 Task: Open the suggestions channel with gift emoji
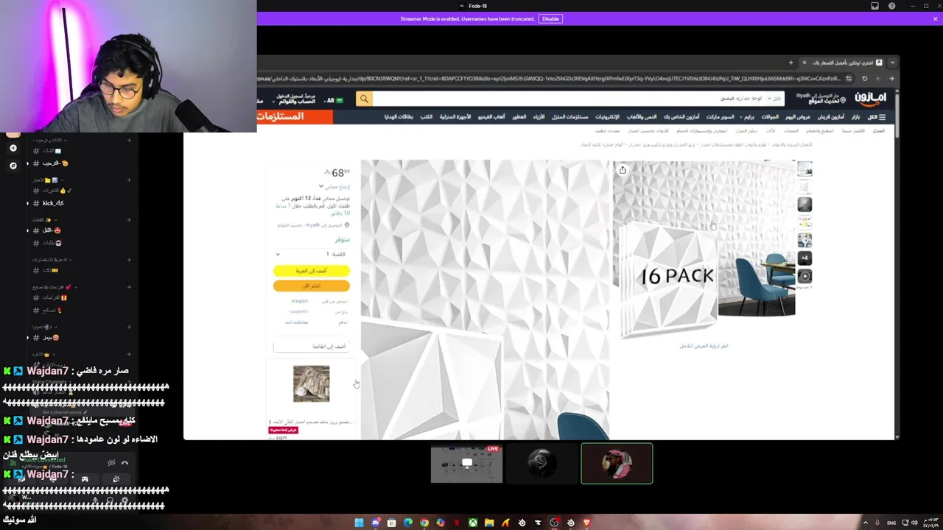pyautogui.click(x=55, y=298)
